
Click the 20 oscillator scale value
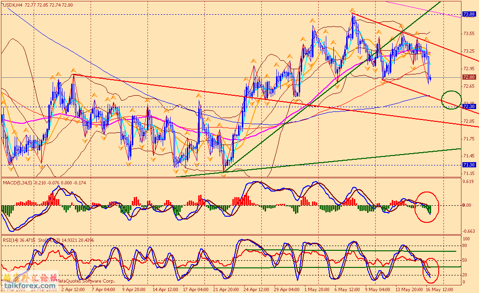pyautogui.click(x=465, y=275)
